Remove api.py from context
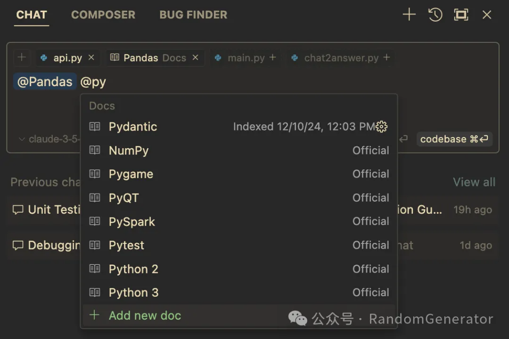 (x=91, y=57)
